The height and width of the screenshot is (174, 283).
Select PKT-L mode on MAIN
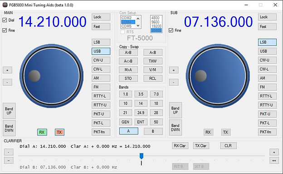[x=101, y=123]
